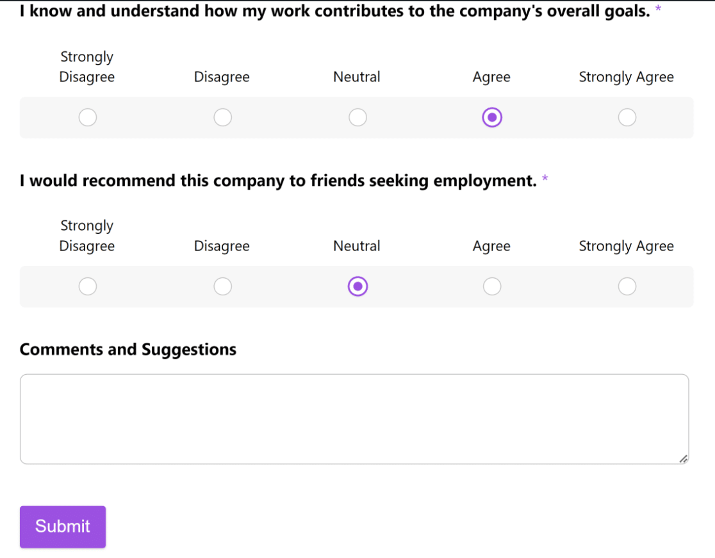
Task: Select Strongly Disagree for recommend company question
Action: (88, 286)
